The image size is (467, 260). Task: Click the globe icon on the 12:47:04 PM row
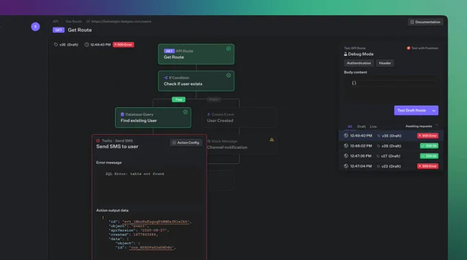click(x=345, y=166)
